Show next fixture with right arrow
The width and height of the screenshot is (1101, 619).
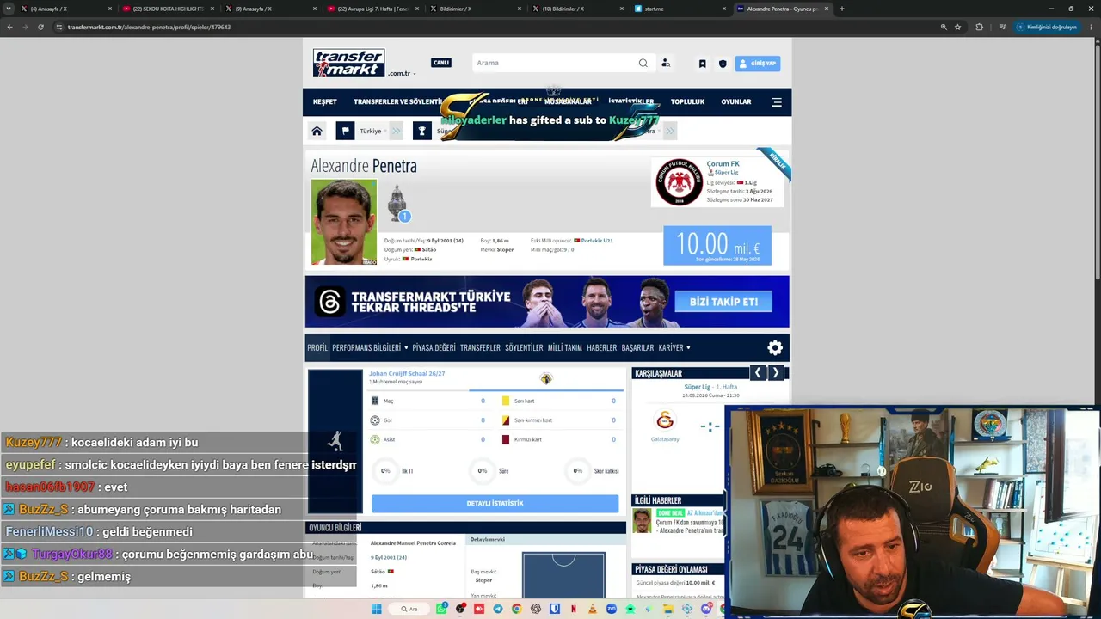pos(775,373)
